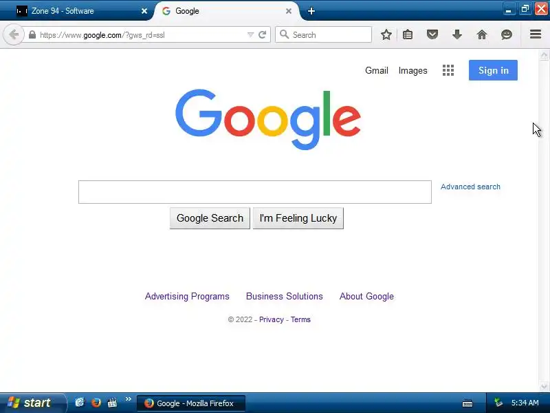The image size is (550, 413).
Task: Click the first quick launch icon
Action: [80, 402]
